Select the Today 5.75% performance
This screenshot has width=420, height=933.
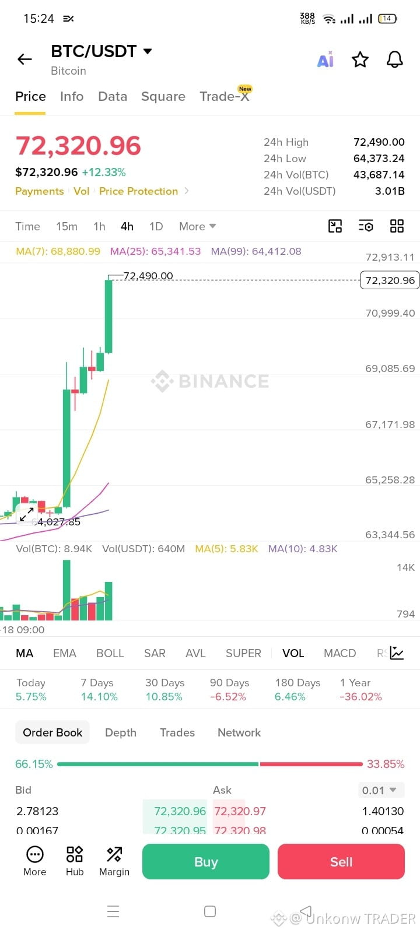(31, 689)
